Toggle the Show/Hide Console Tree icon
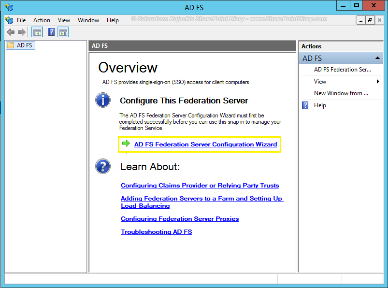Viewport: 388px width, 288px height. click(37, 32)
